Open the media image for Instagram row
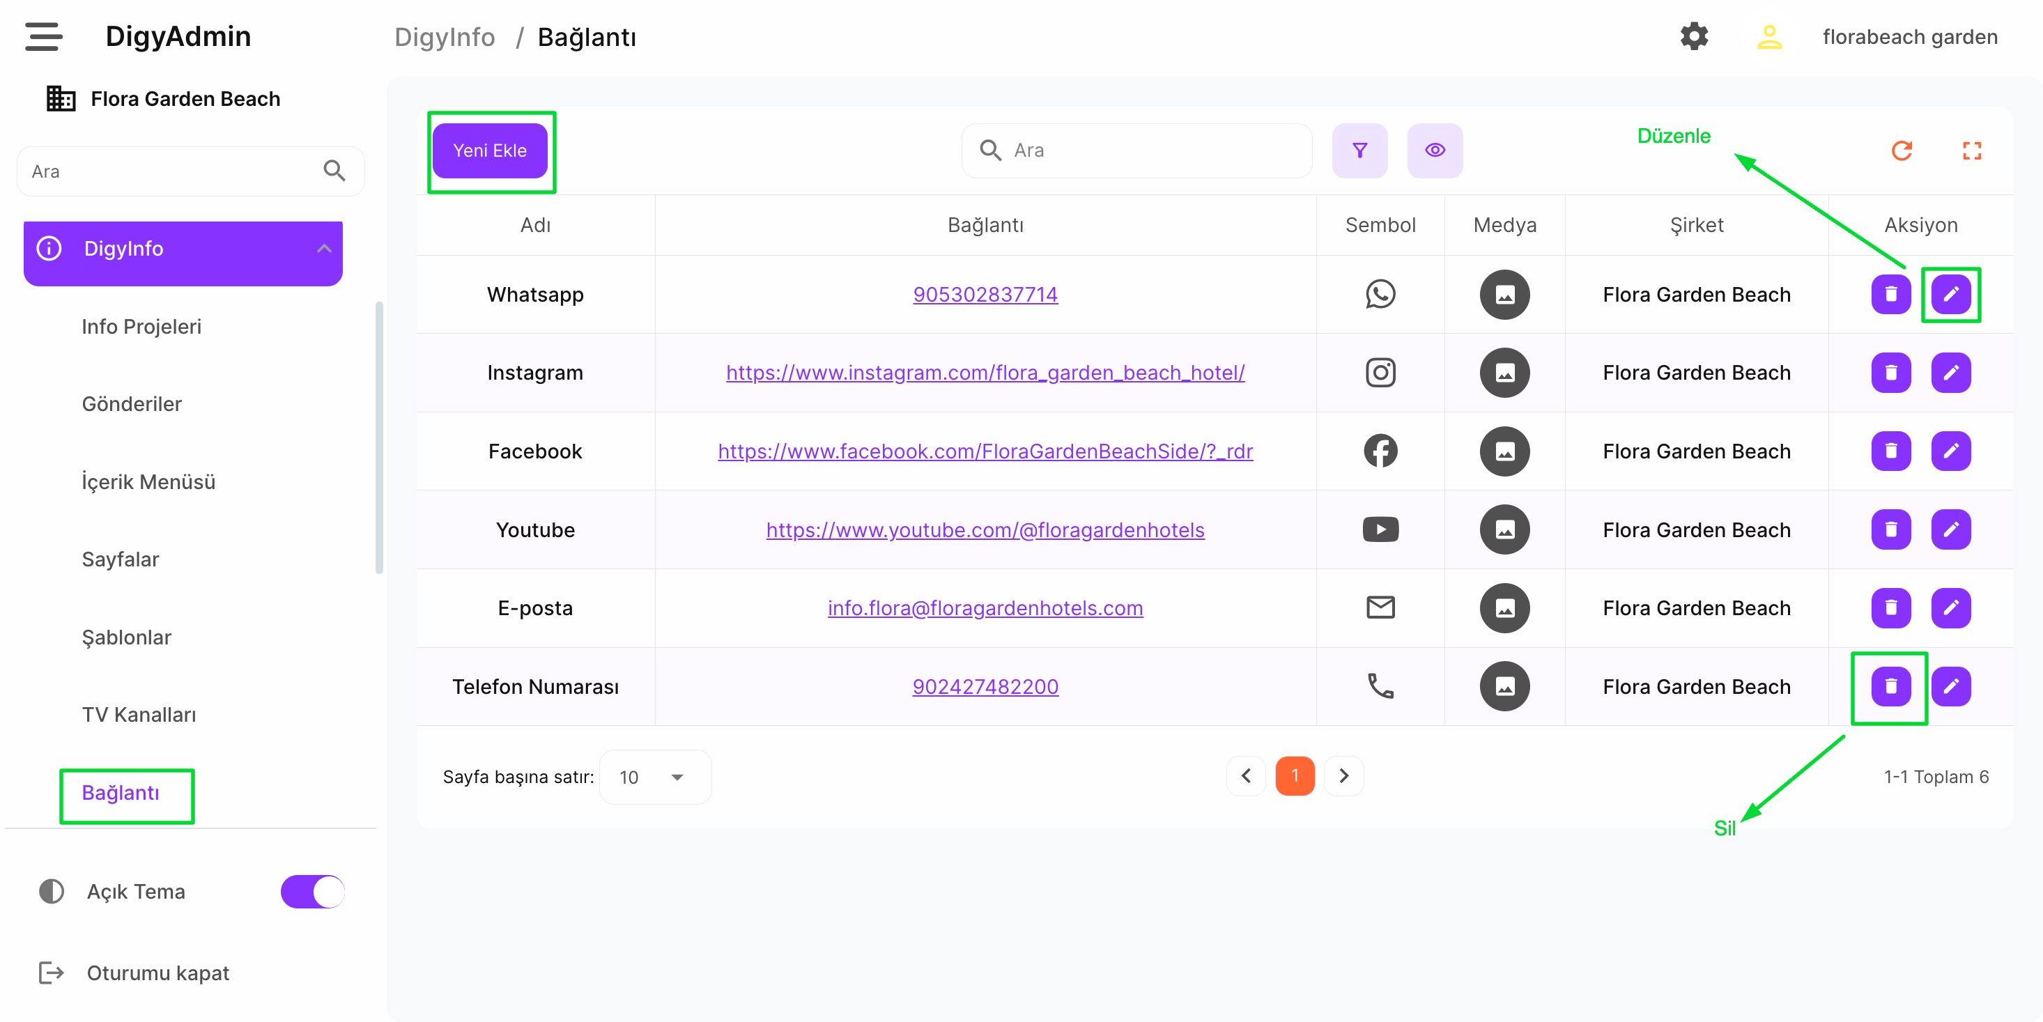Image resolution: width=2043 pixels, height=1022 pixels. (1504, 373)
